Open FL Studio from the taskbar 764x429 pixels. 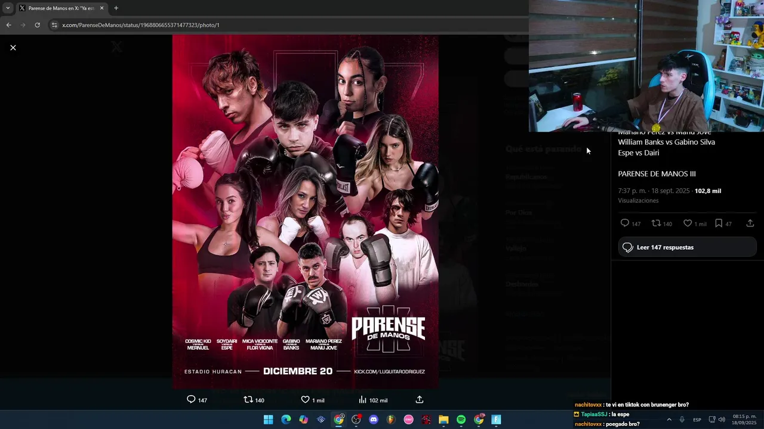pyautogui.click(x=391, y=419)
